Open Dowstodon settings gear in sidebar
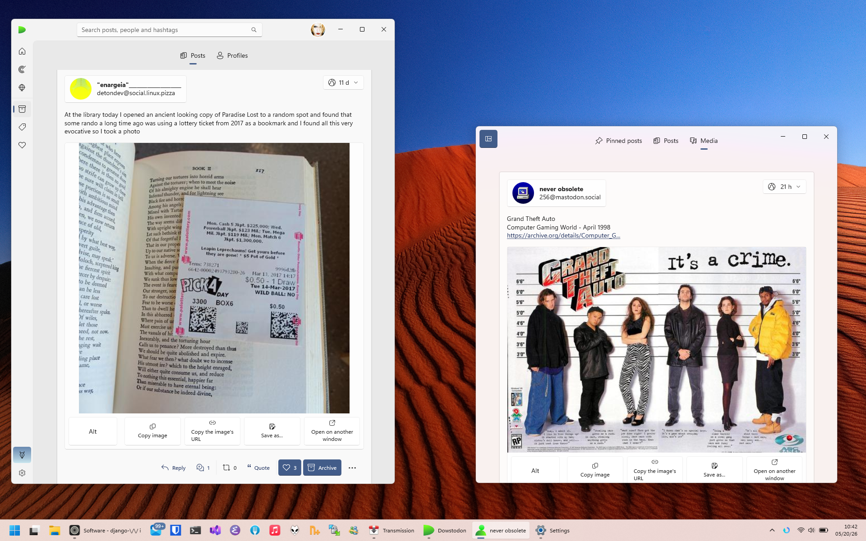 [22, 473]
